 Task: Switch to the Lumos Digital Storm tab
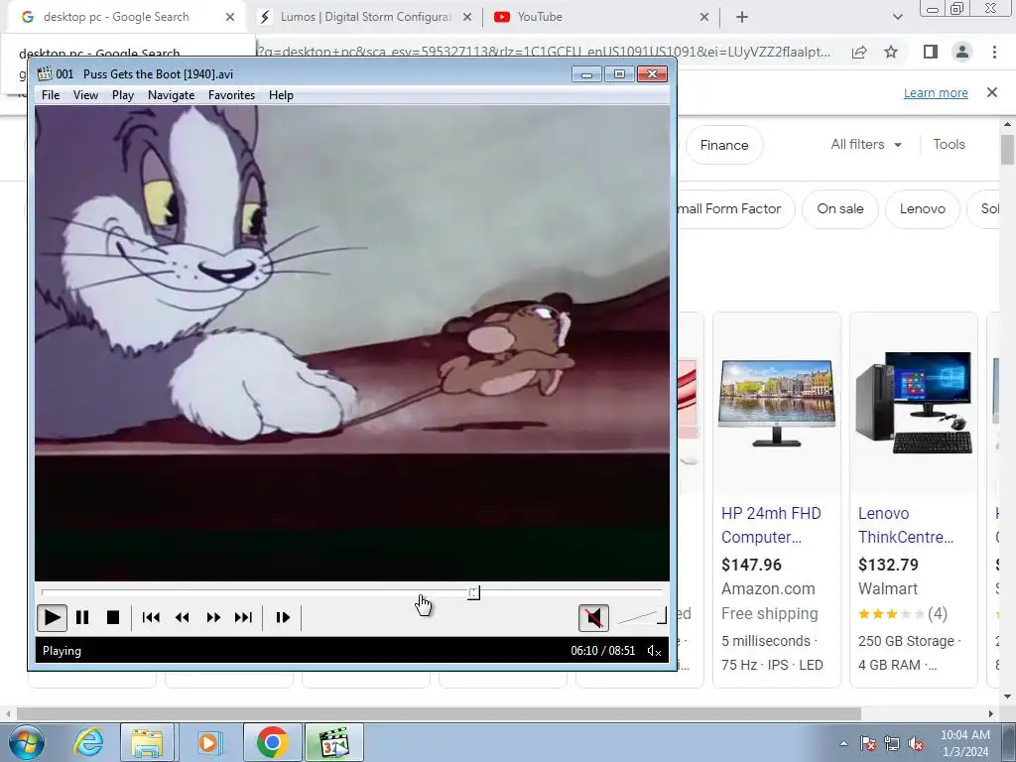pos(364,17)
